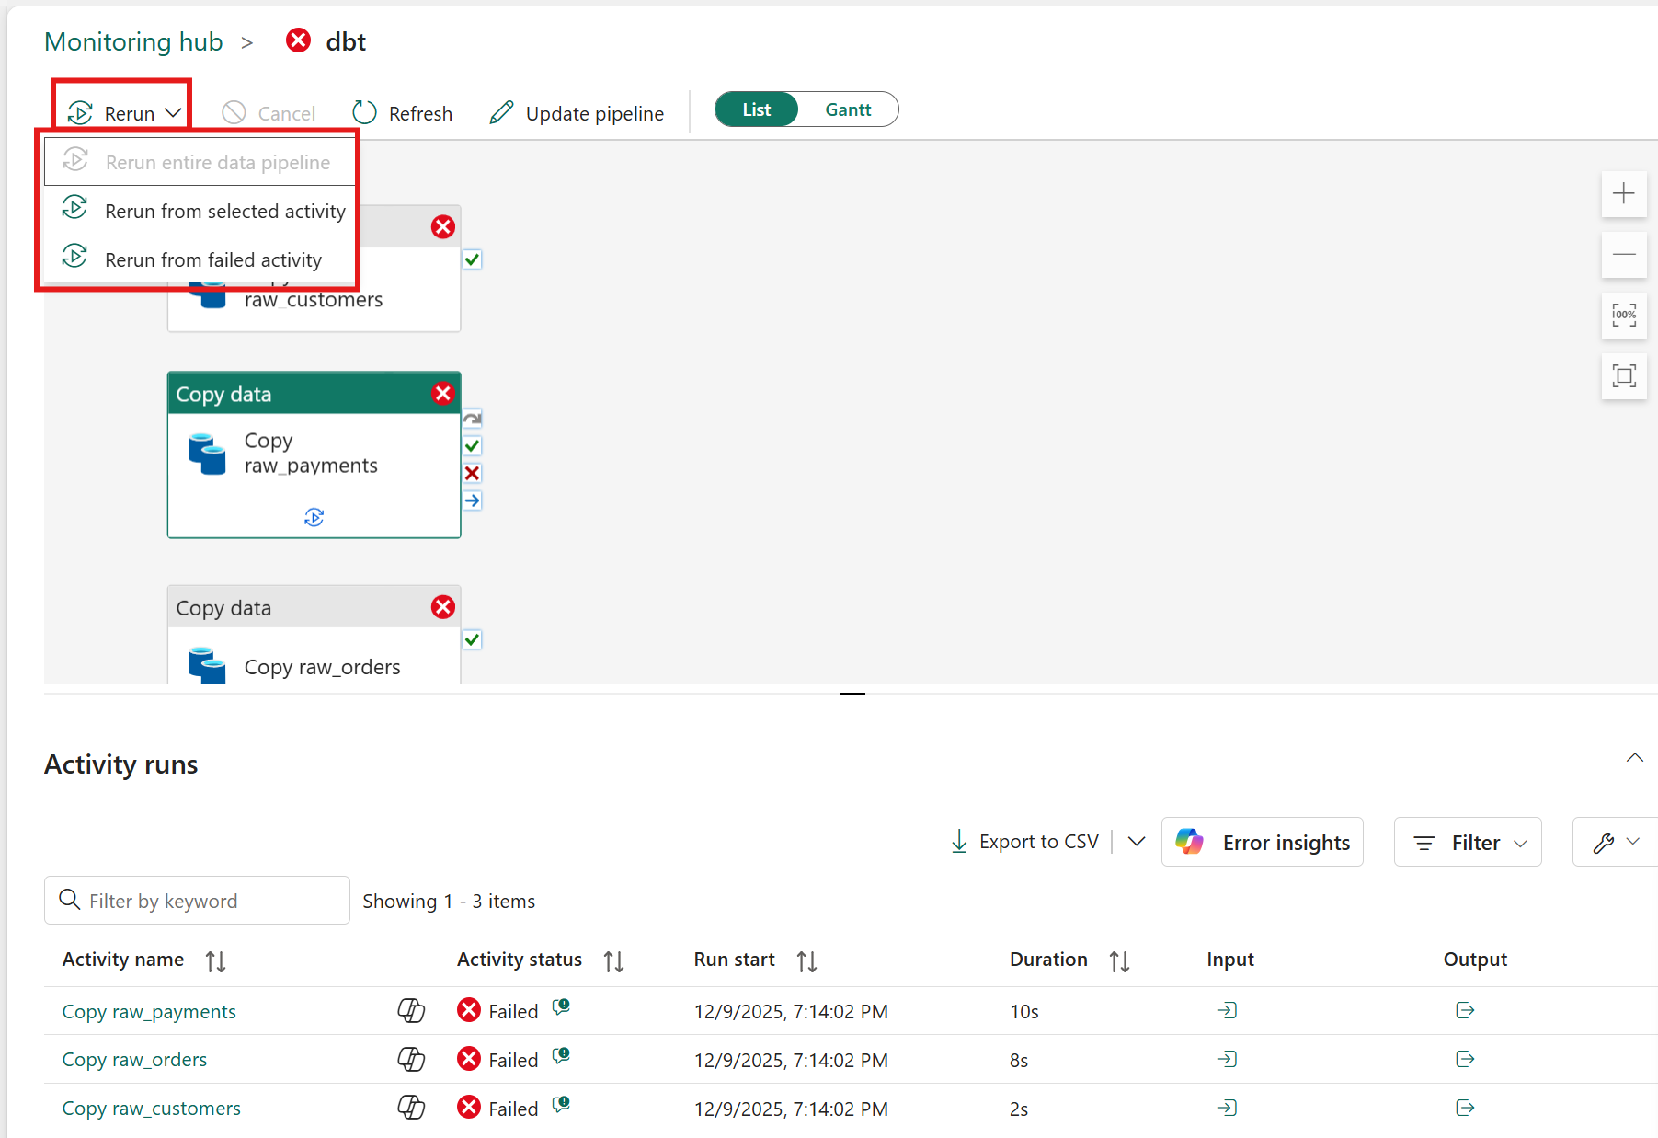Toggle the blue output arrow beside Copy raw_payments
The height and width of the screenshot is (1138, 1658).
coord(472,500)
